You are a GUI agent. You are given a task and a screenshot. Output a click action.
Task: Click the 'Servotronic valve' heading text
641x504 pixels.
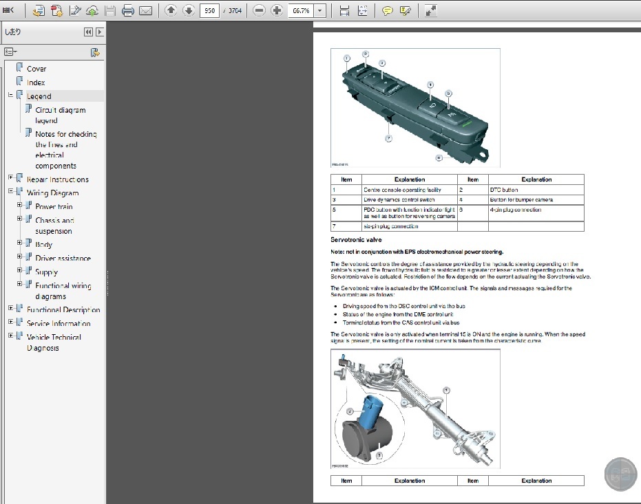(x=356, y=240)
